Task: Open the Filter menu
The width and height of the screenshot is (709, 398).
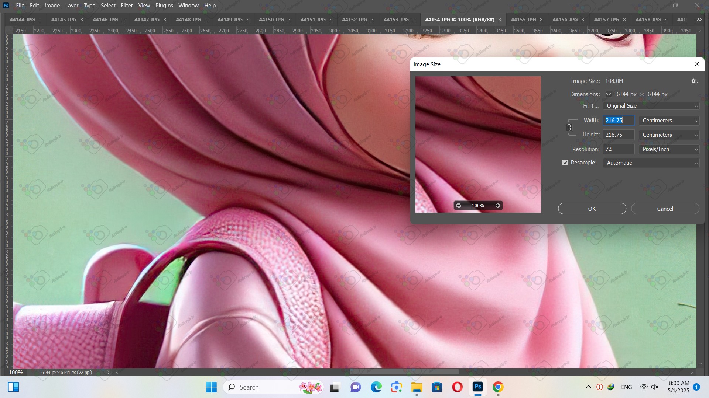Action: [x=127, y=6]
